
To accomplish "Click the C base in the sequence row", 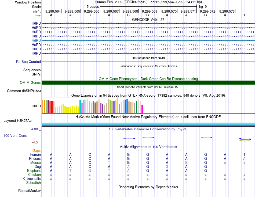I will point(90,15).
